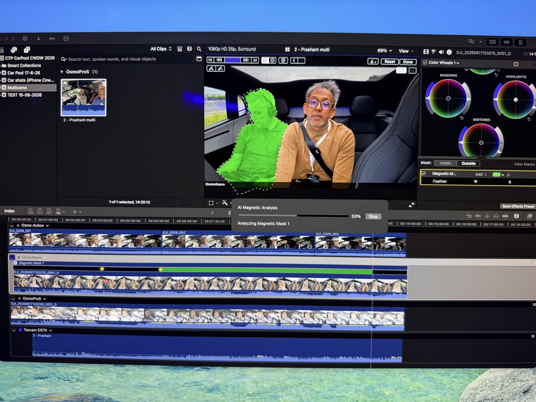The height and width of the screenshot is (402, 536).
Task: Open the timeline Index tab
Action: pos(9,211)
